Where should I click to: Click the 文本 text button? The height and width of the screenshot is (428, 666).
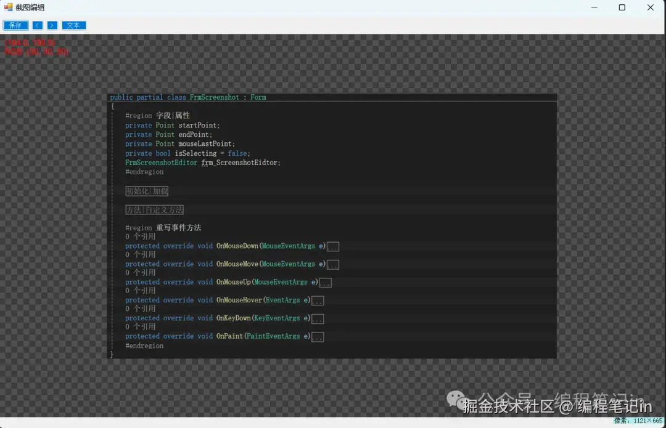[x=73, y=25]
